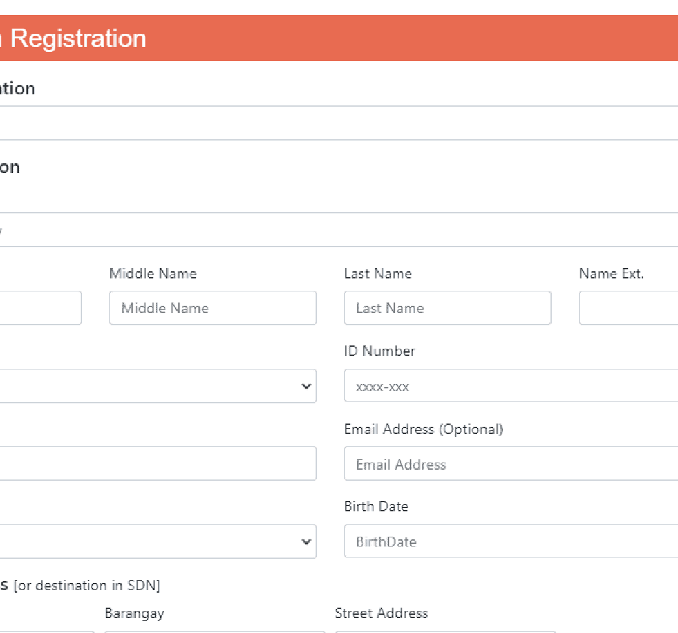Click the "Email Address (Optional)" label

point(423,429)
